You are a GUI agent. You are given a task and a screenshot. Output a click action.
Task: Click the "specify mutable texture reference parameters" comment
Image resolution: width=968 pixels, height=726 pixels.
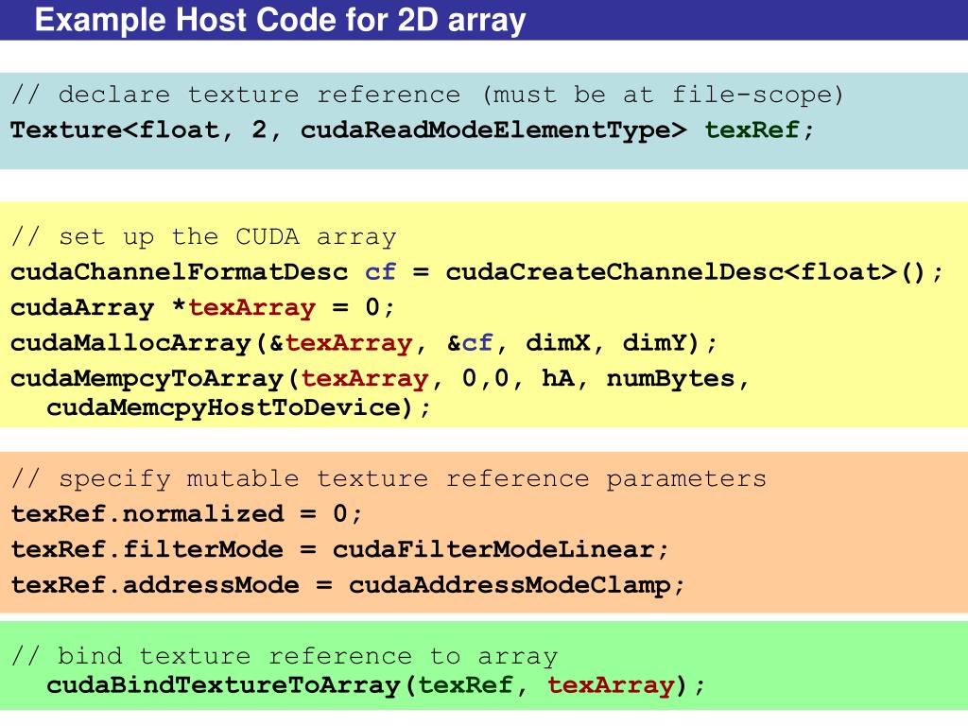(x=389, y=478)
